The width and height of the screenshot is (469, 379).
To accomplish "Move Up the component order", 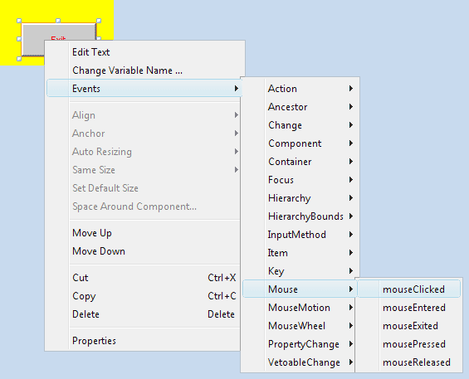I will tap(144, 233).
